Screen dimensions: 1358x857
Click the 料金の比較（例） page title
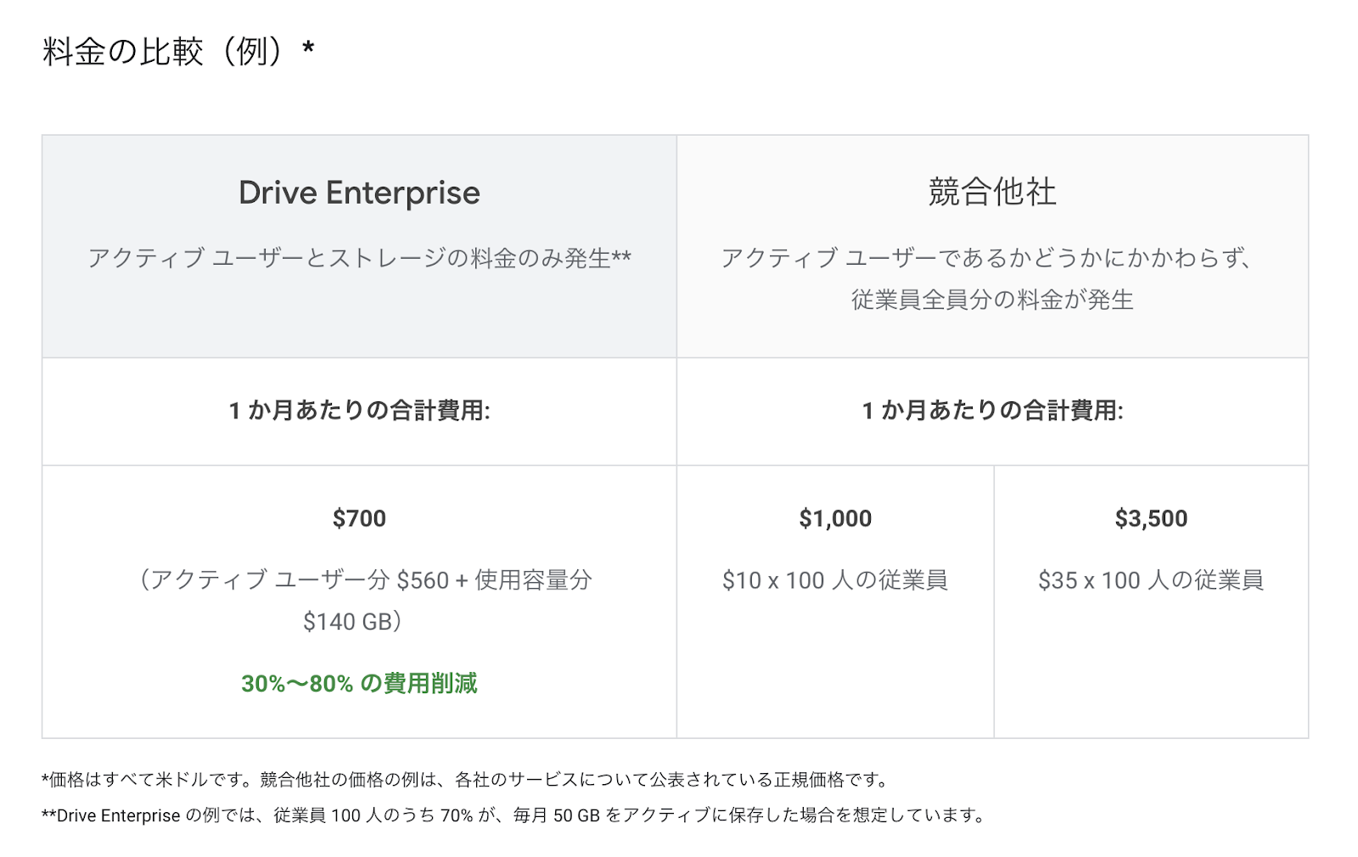click(161, 53)
